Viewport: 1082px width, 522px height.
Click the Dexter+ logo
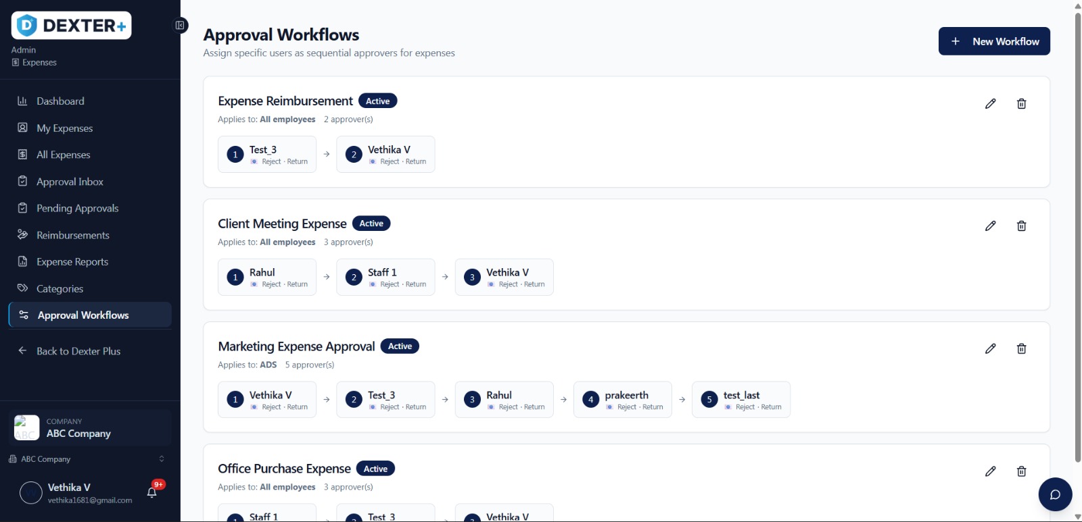click(71, 26)
